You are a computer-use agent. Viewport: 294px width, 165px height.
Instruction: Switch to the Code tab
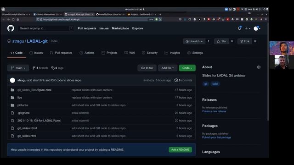(x=17, y=53)
